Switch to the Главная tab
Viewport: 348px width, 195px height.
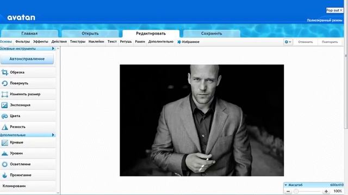[29, 34]
